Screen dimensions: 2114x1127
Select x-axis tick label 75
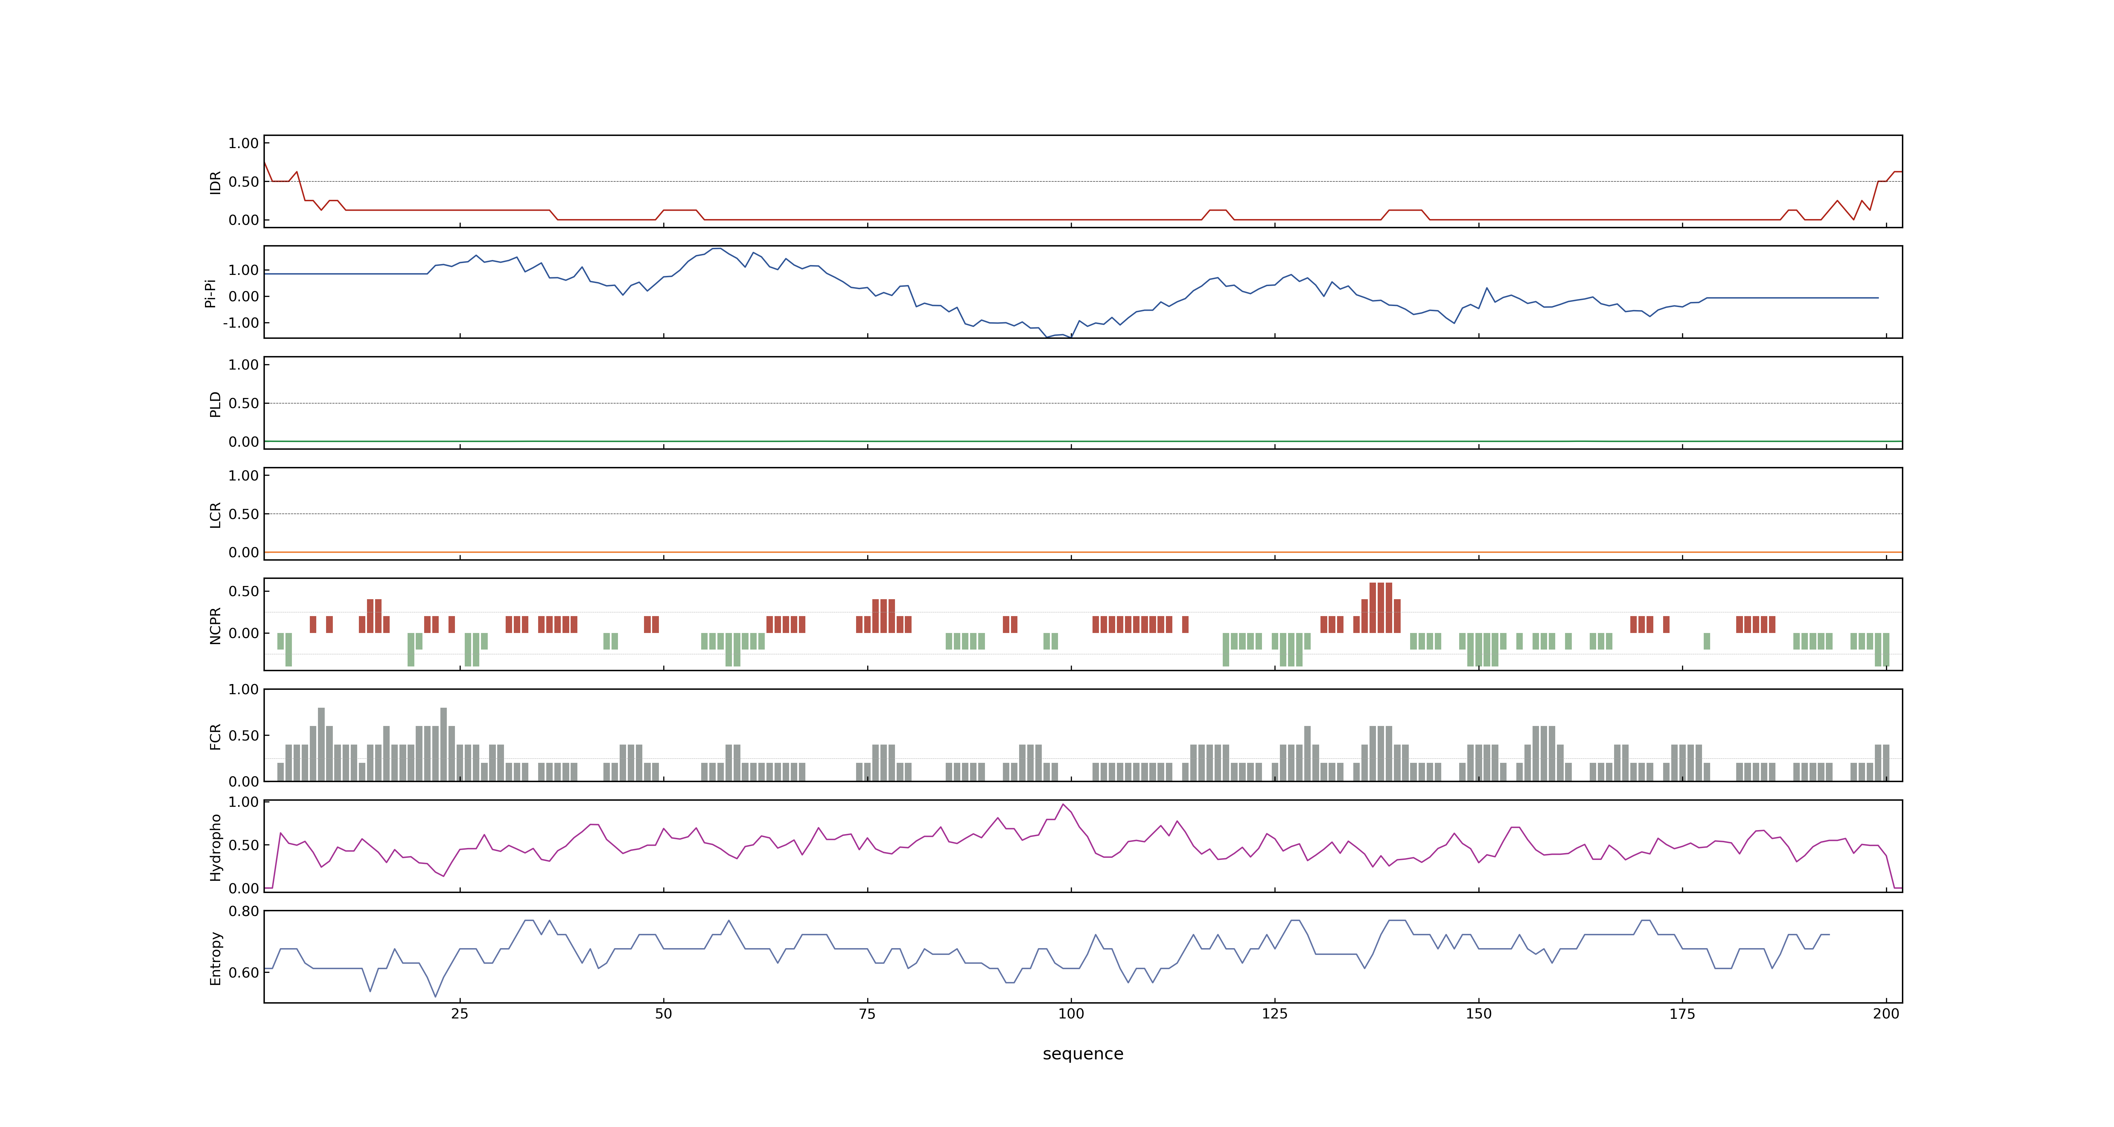[868, 1013]
